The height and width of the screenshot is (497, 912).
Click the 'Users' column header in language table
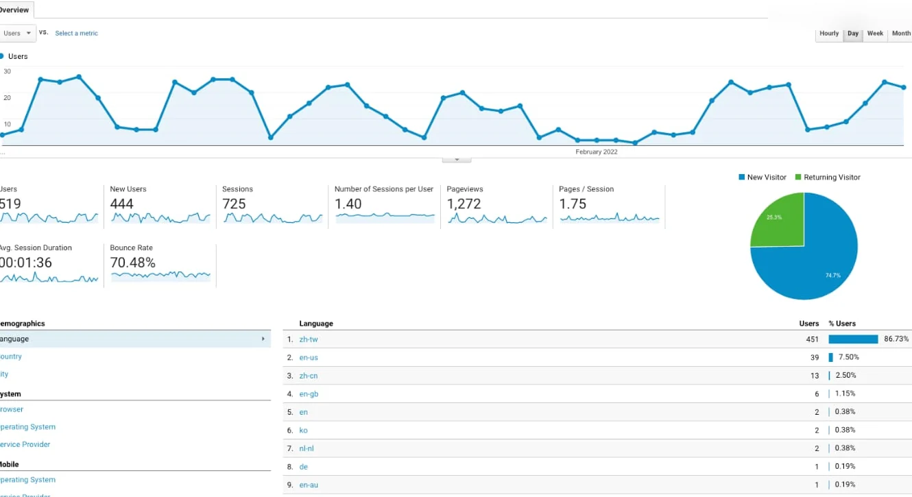click(x=809, y=324)
